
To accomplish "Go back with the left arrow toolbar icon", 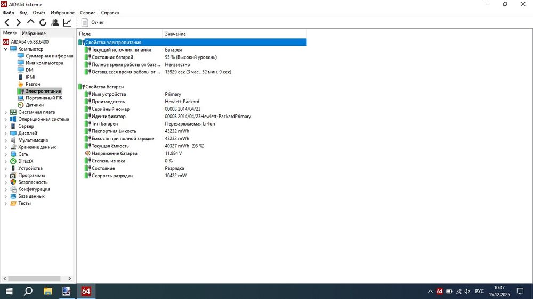I will click(x=7, y=22).
